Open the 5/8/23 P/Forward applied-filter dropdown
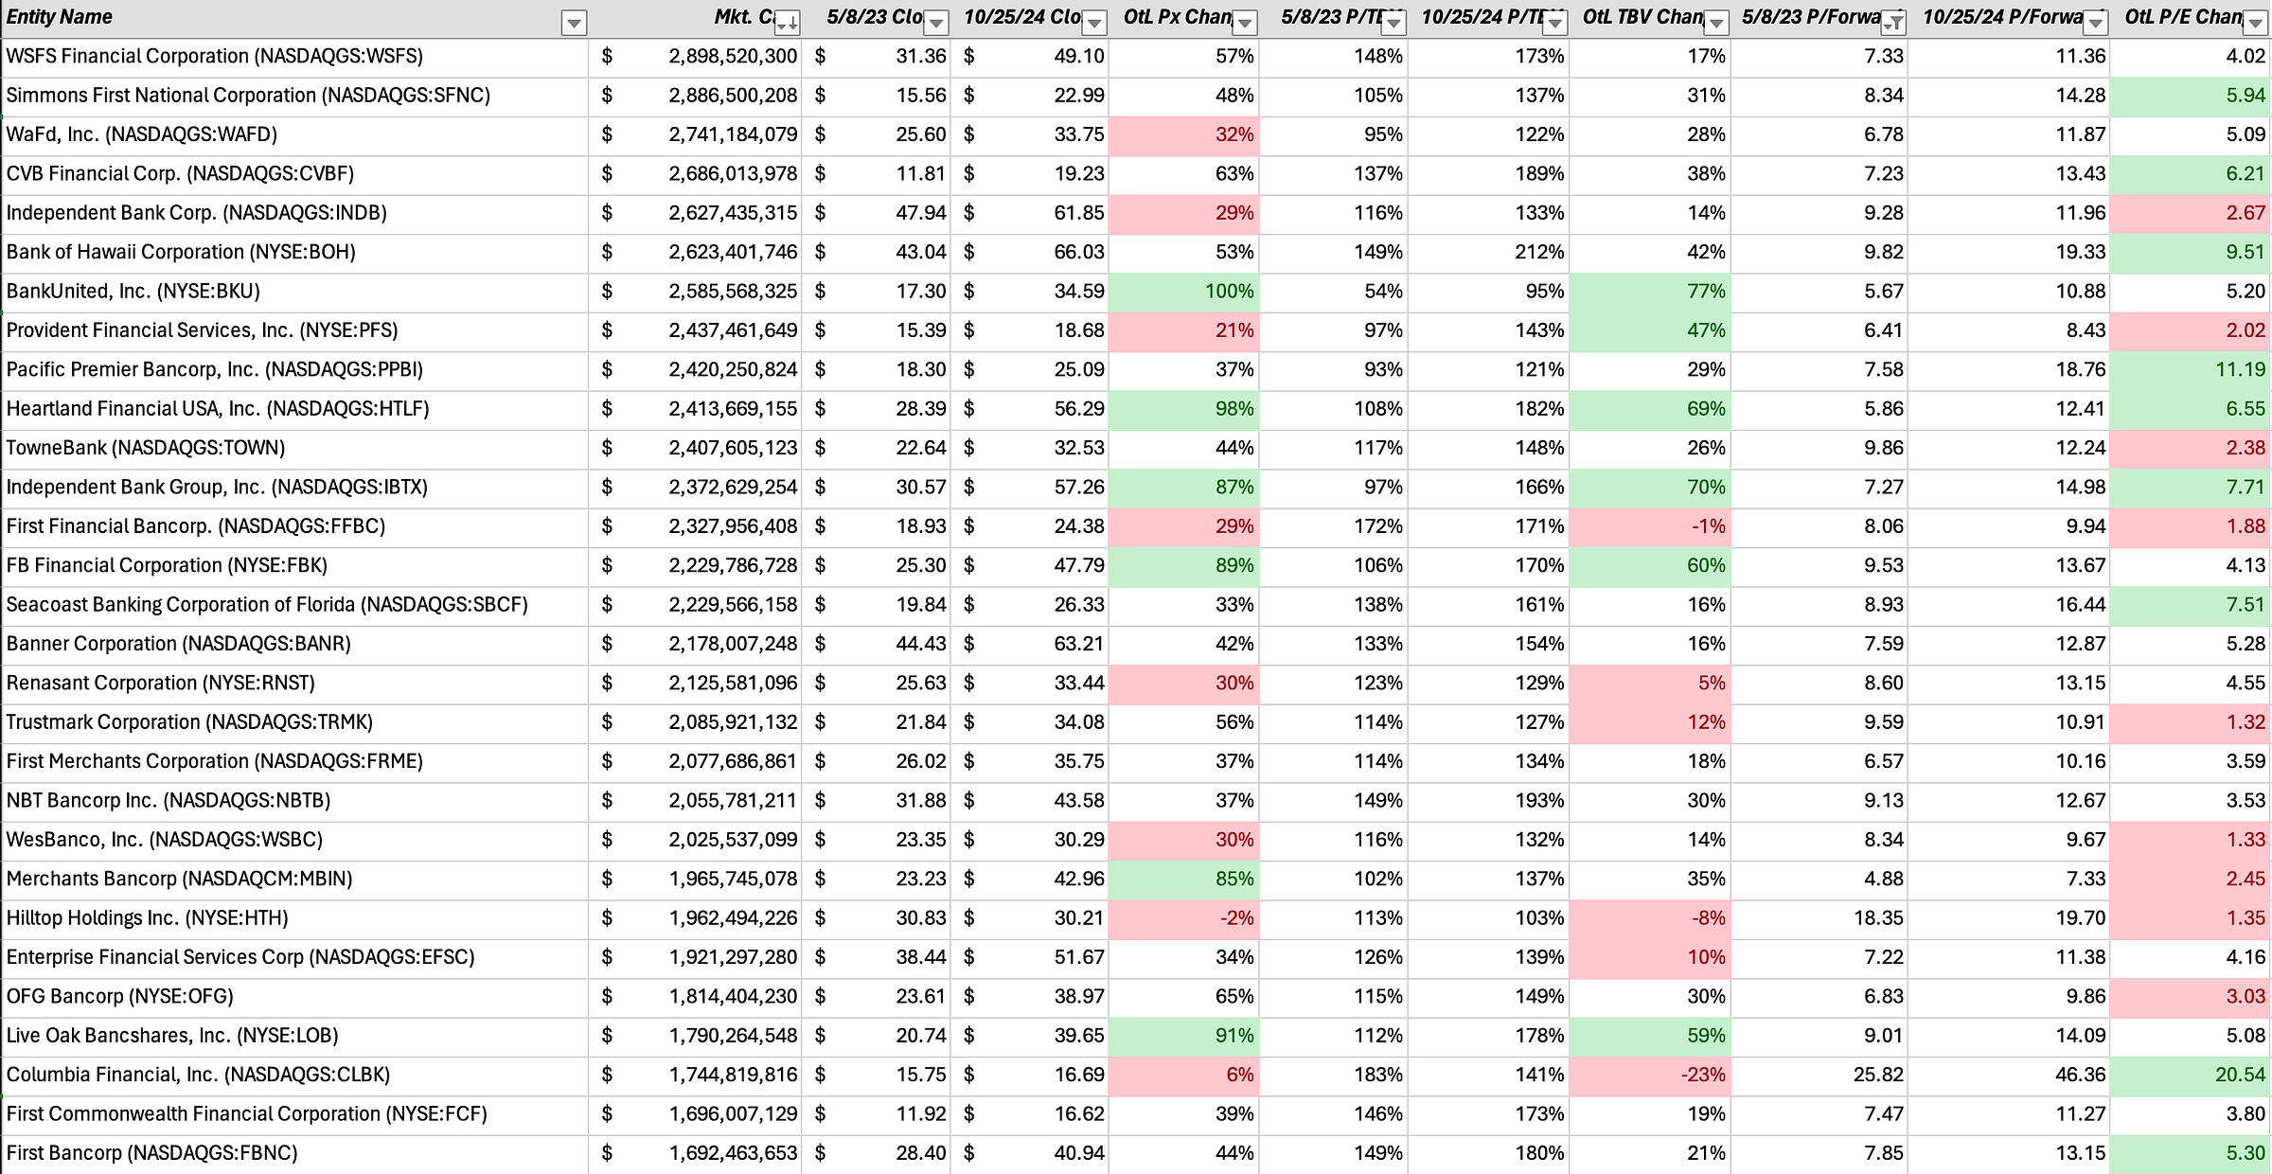Screen dimensions: 2272x1174 (1893, 23)
